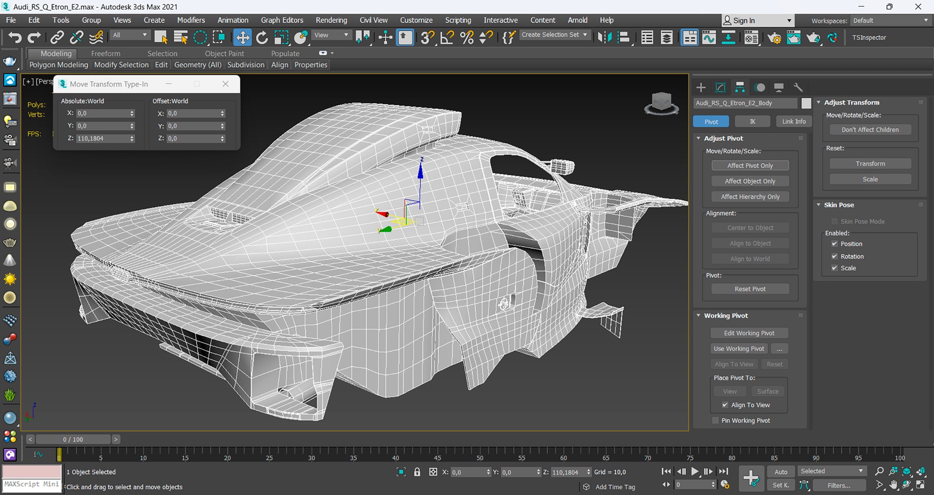934x495 pixels.
Task: Switch to the Freeform ribbon tab
Action: click(x=106, y=53)
